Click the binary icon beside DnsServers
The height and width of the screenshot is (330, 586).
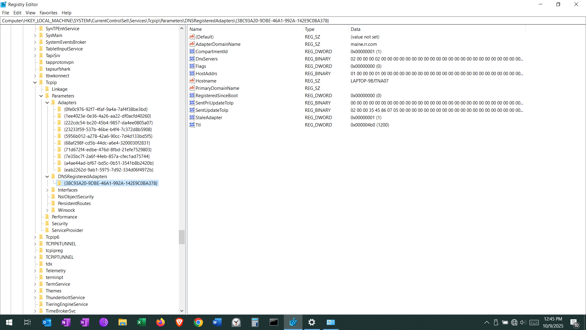click(x=192, y=59)
